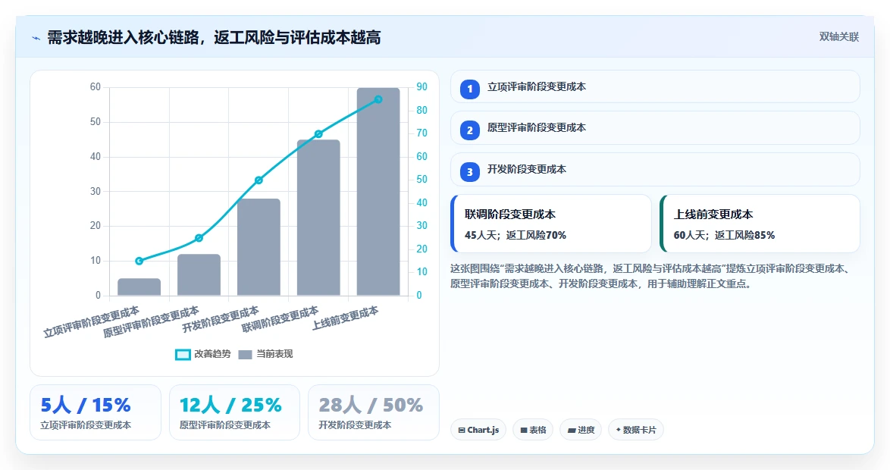Click the number 3 badge for 开发阶段变更成本
This screenshot has width=890, height=470.
point(469,172)
